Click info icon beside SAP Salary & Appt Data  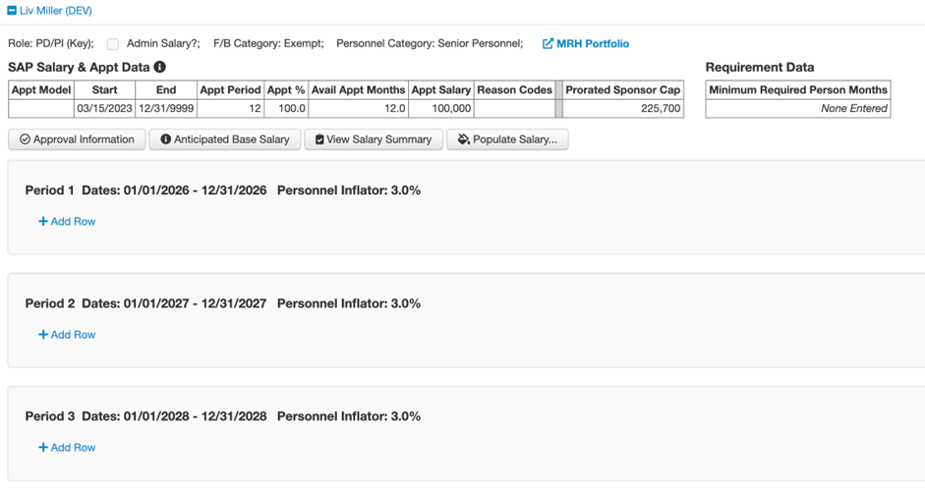pos(159,68)
